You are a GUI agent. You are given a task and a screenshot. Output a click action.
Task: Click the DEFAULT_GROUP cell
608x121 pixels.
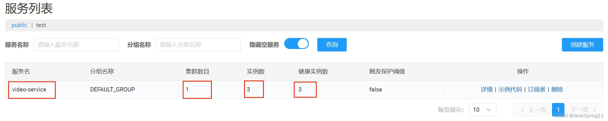[112, 89]
